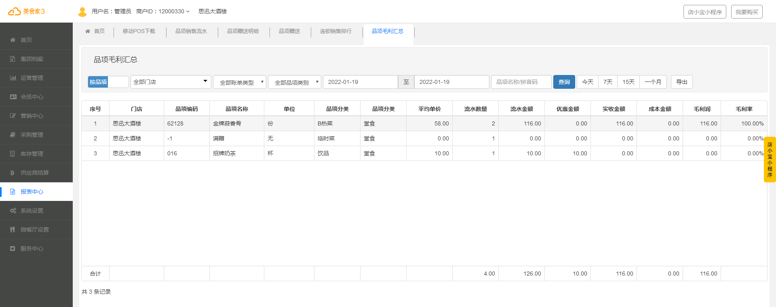
Task: Click the 100.00% gross margin cell
Action: click(744, 123)
